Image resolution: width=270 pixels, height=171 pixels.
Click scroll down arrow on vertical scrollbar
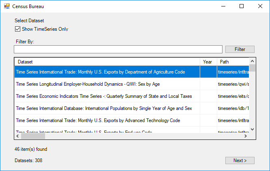[x=252, y=129]
